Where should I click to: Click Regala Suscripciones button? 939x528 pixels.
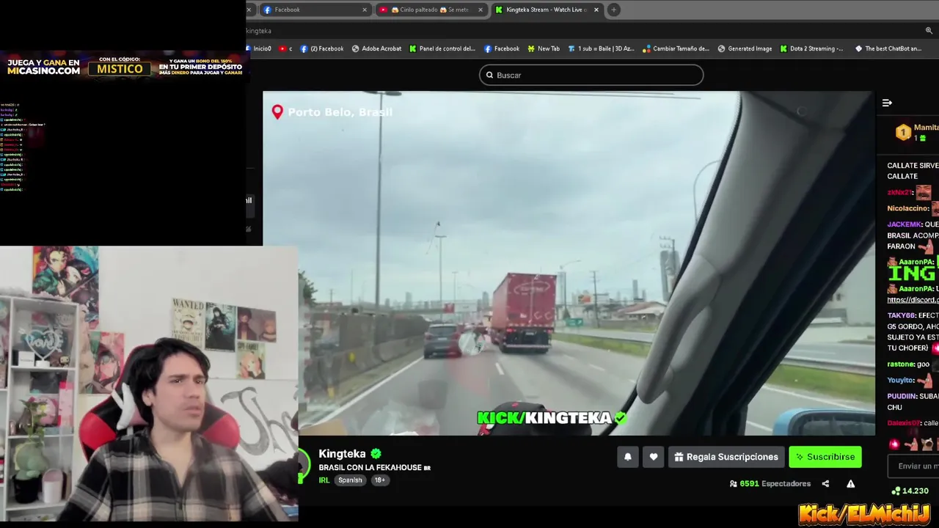(726, 457)
